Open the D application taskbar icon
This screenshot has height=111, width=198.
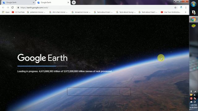[x=193, y=12]
